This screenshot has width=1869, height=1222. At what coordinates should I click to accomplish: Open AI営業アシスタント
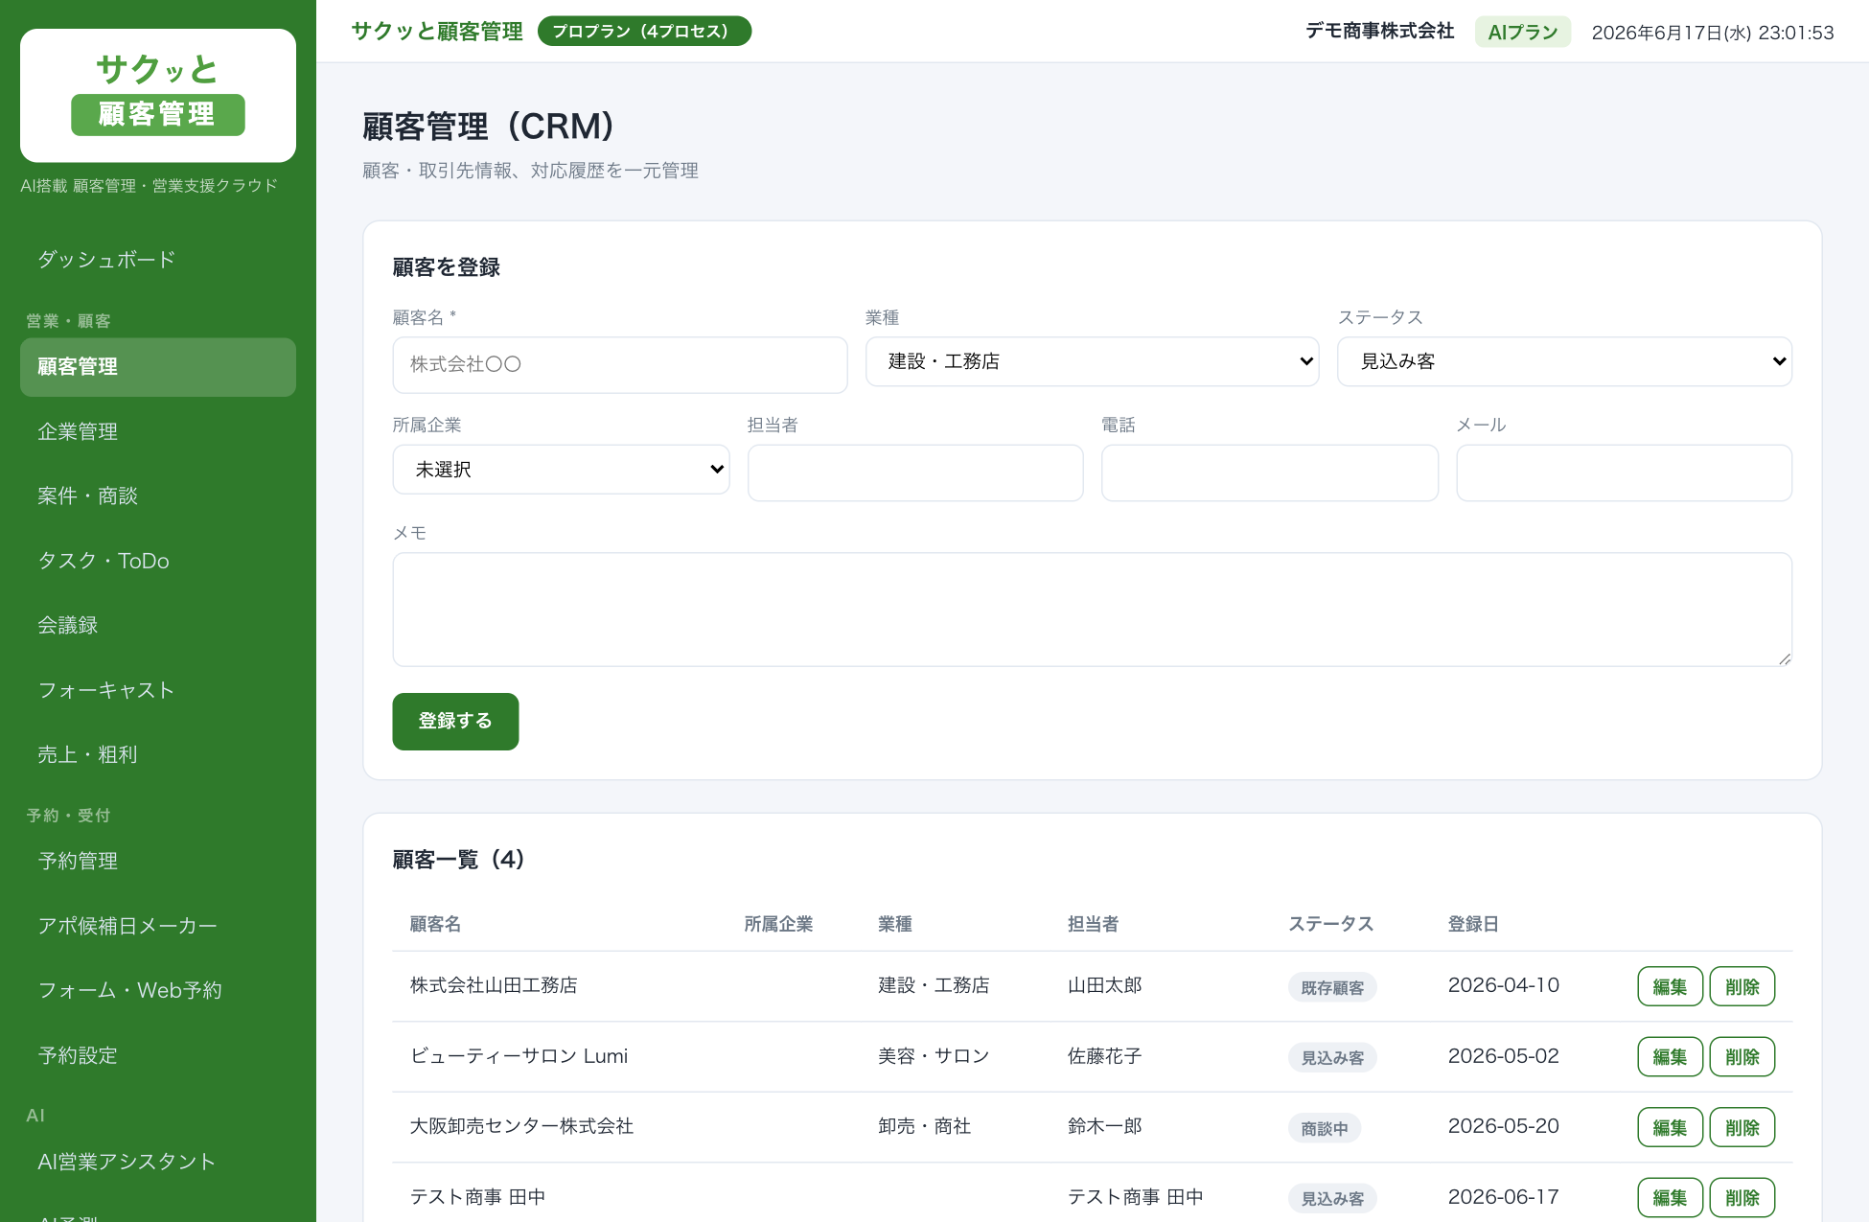pyautogui.click(x=158, y=1162)
